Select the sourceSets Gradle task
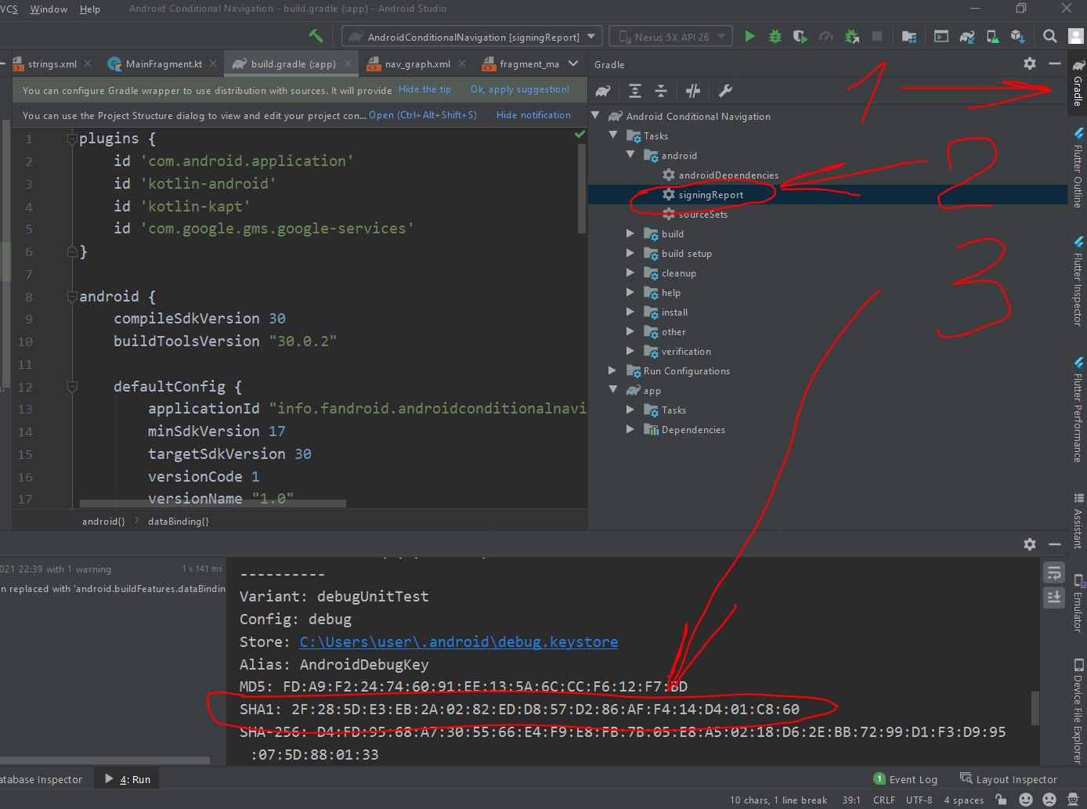This screenshot has height=809, width=1087. 702,214
